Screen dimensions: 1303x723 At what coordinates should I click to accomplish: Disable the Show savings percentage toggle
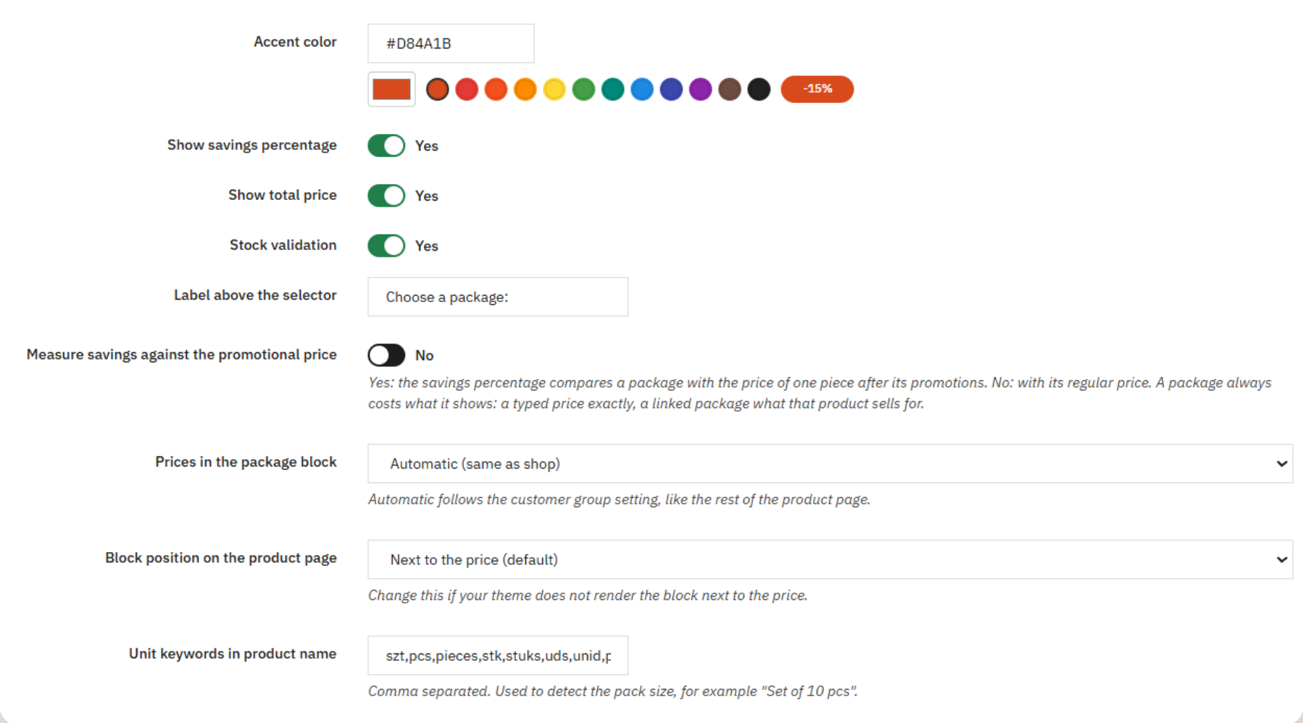386,146
